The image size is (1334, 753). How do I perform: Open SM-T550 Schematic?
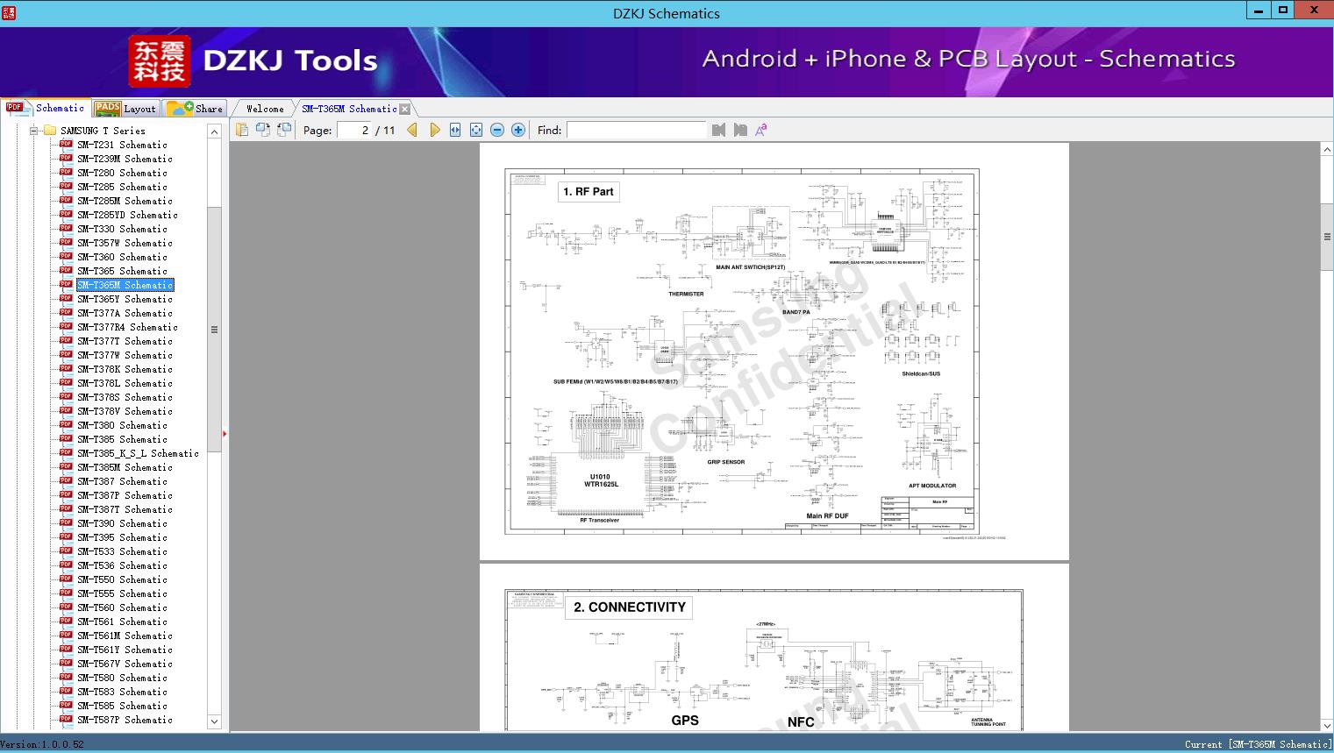click(x=123, y=579)
